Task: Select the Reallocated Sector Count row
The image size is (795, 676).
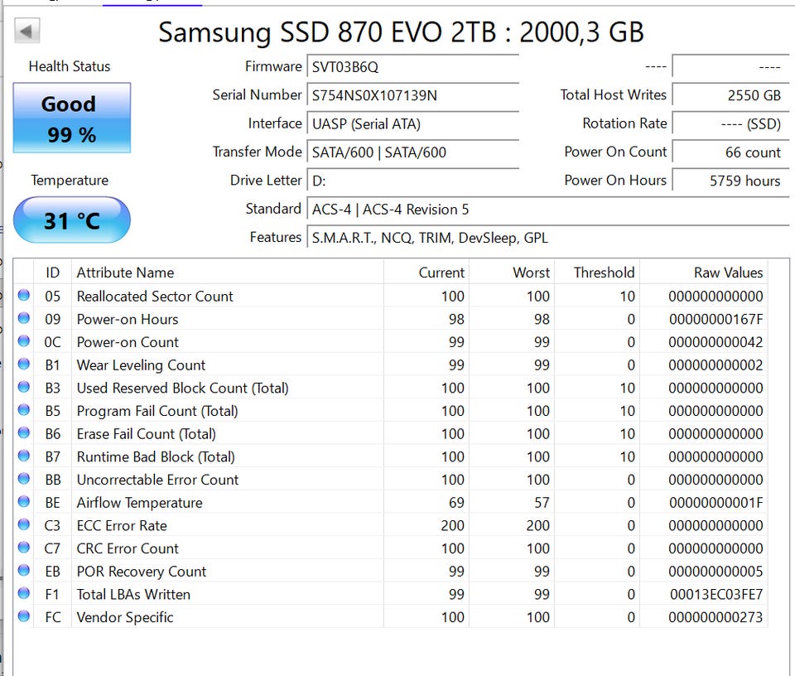Action: [390, 296]
